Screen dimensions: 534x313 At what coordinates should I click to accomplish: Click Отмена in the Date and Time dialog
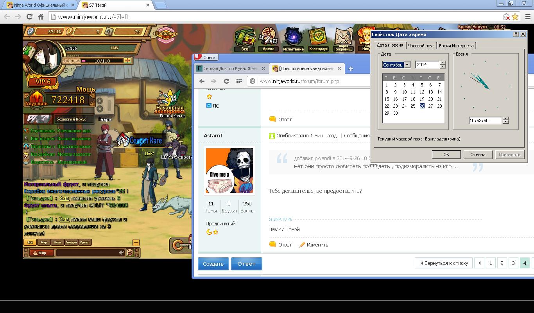pos(478,155)
